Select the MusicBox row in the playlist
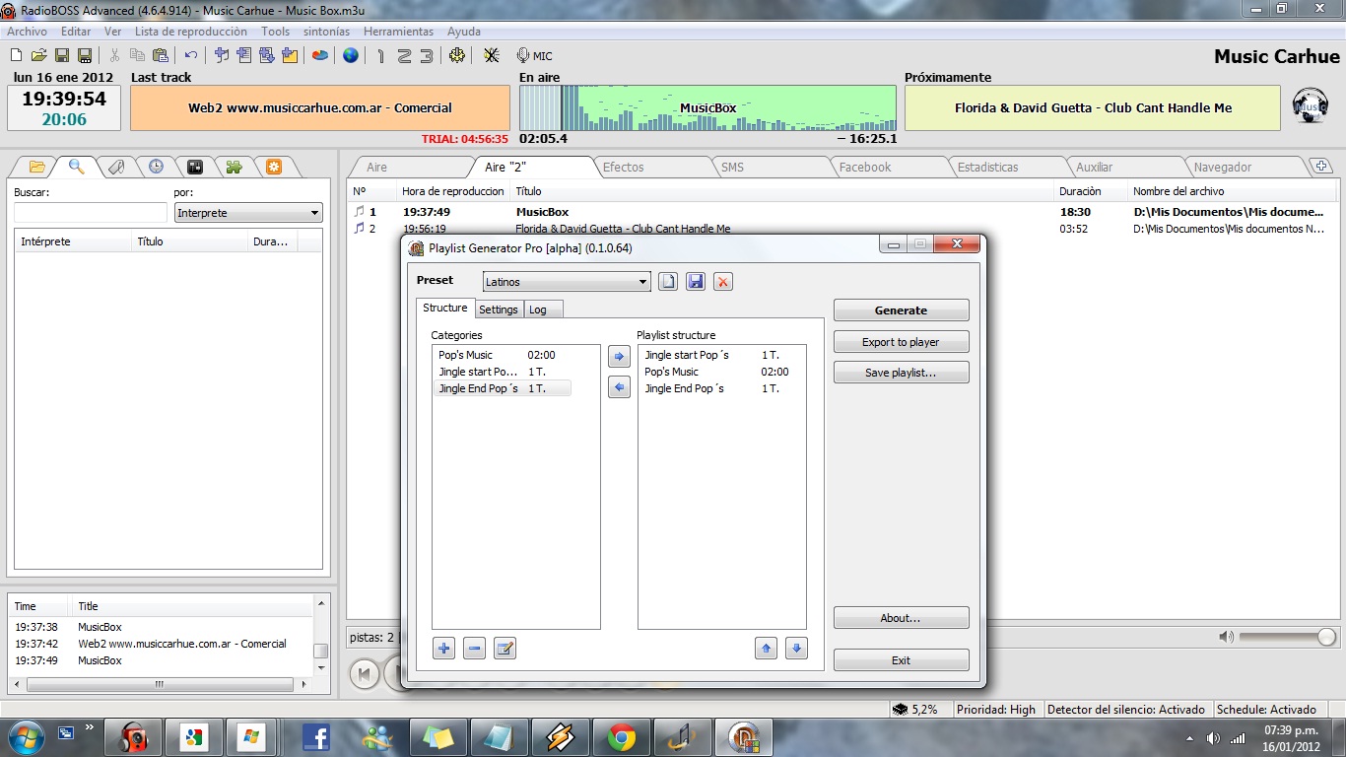This screenshot has height=757, width=1346. 842,212
